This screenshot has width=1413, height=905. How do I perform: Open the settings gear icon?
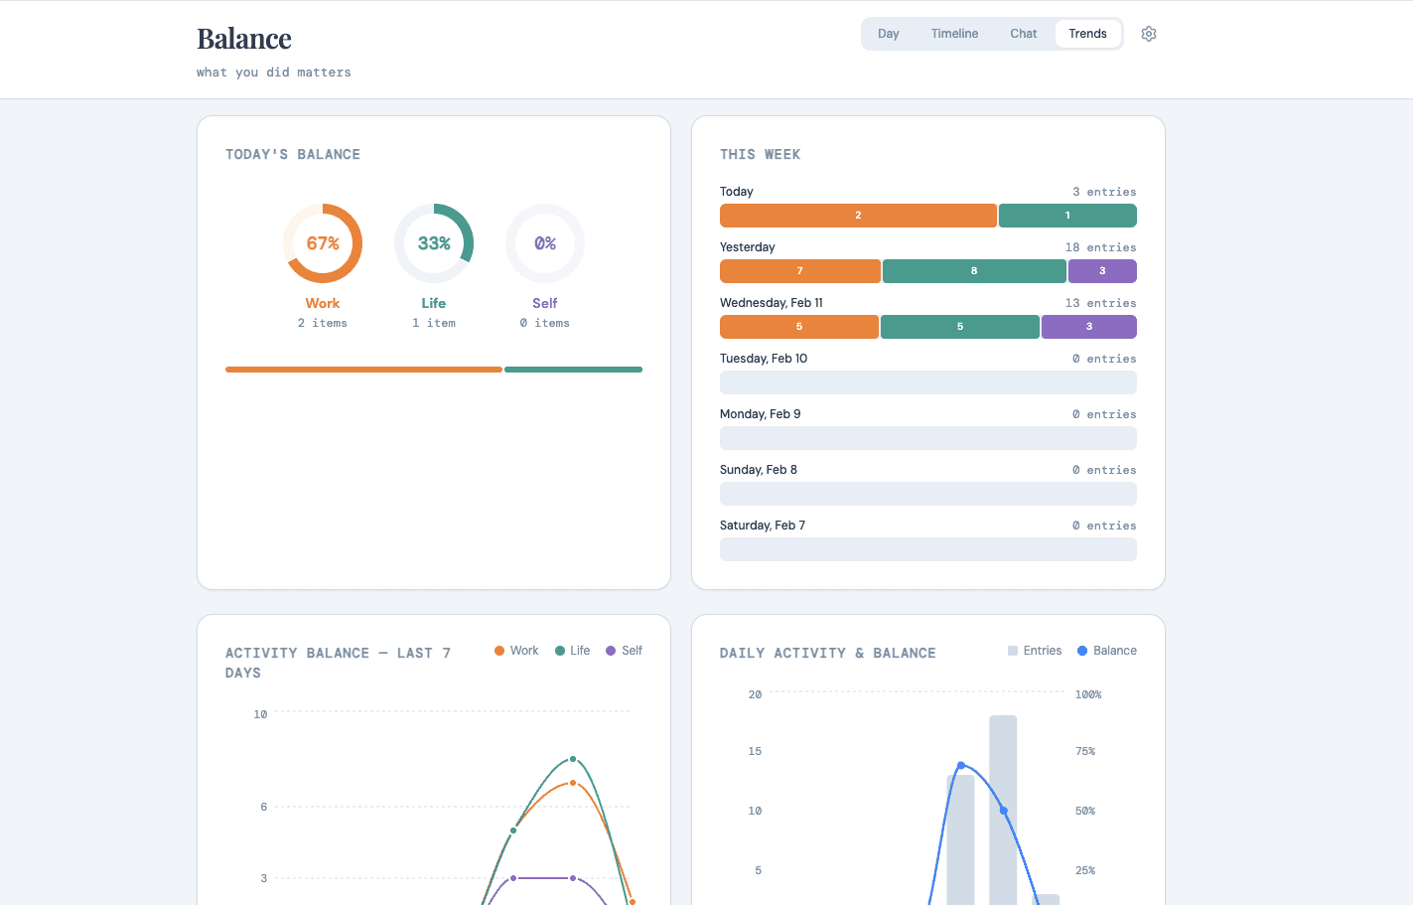click(x=1149, y=34)
